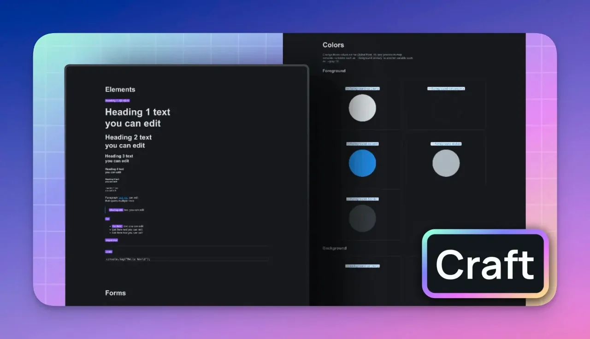
Task: Click the "--background-primary" variable label
Action: pyautogui.click(x=362, y=266)
